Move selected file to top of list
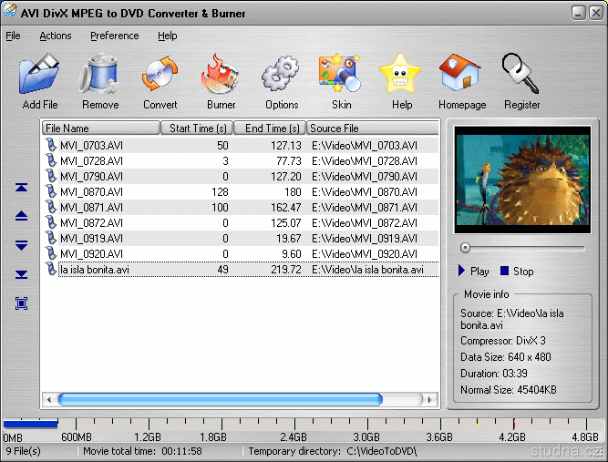 tap(22, 188)
